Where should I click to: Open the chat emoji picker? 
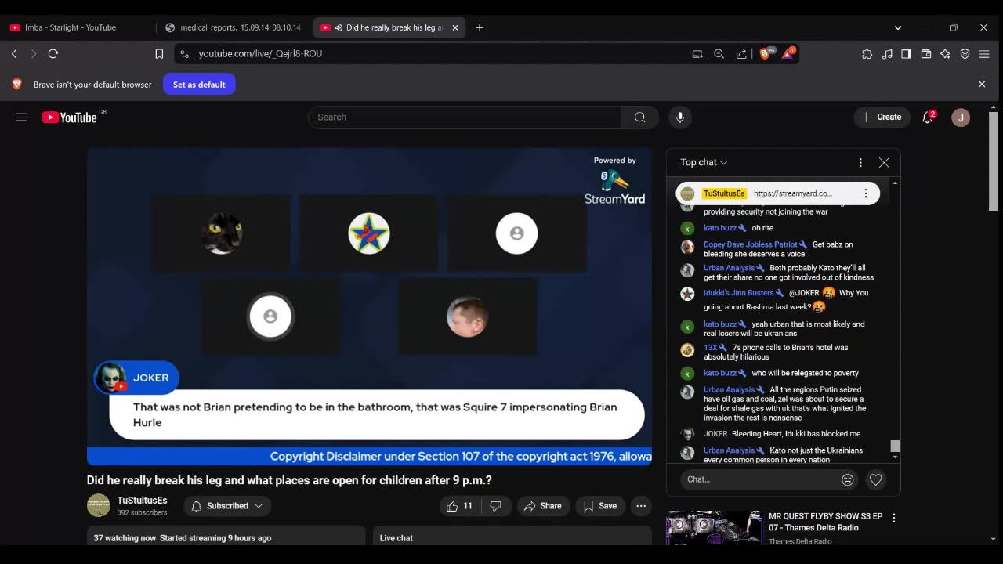tap(847, 479)
